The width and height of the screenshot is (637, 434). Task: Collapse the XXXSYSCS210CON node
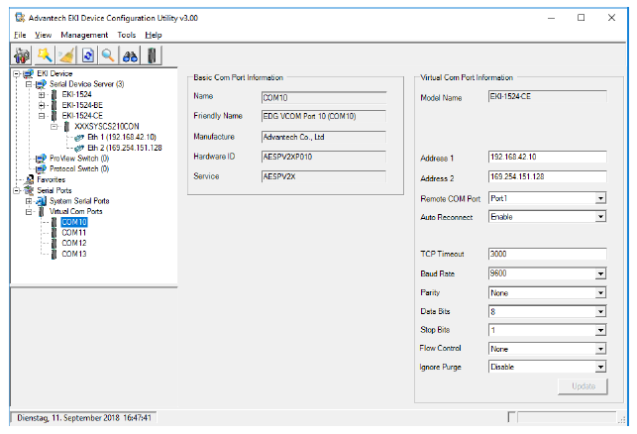click(x=54, y=127)
